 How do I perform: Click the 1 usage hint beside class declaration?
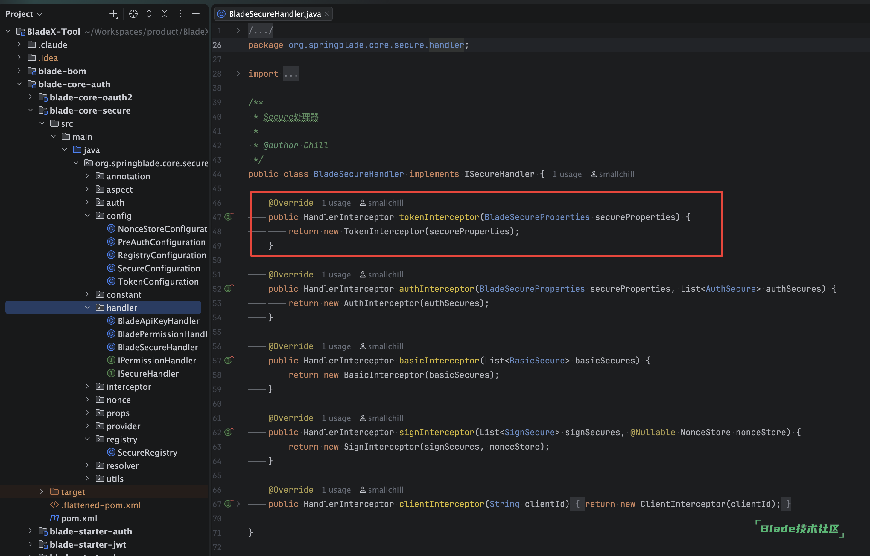point(567,174)
